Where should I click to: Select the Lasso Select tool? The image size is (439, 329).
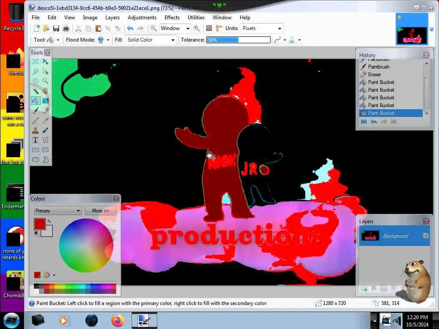36,72
